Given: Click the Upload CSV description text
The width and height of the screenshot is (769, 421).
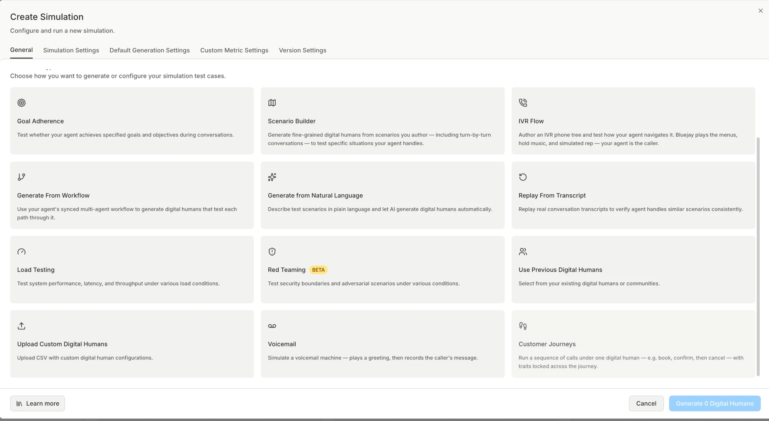Looking at the screenshot, I should 85,358.
